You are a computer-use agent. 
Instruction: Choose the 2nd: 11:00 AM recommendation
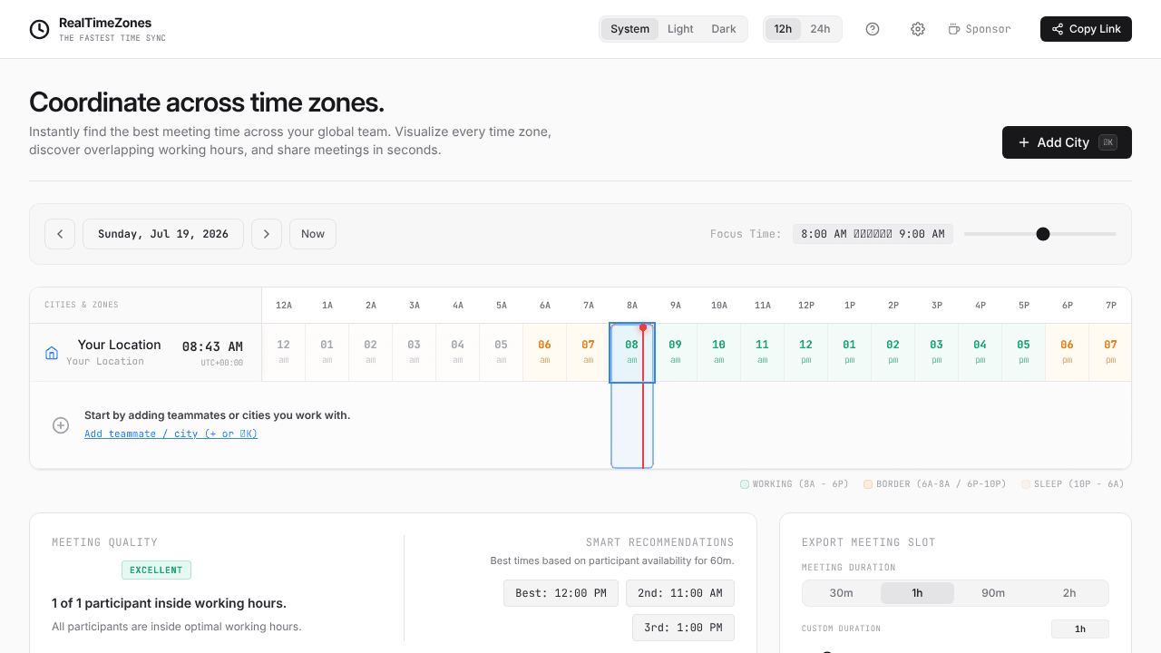(x=680, y=593)
